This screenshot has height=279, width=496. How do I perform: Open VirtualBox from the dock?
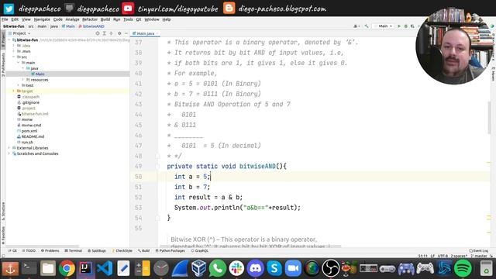pos(199,269)
